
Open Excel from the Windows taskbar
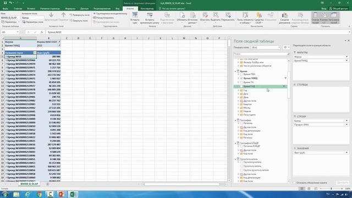coord(73,194)
